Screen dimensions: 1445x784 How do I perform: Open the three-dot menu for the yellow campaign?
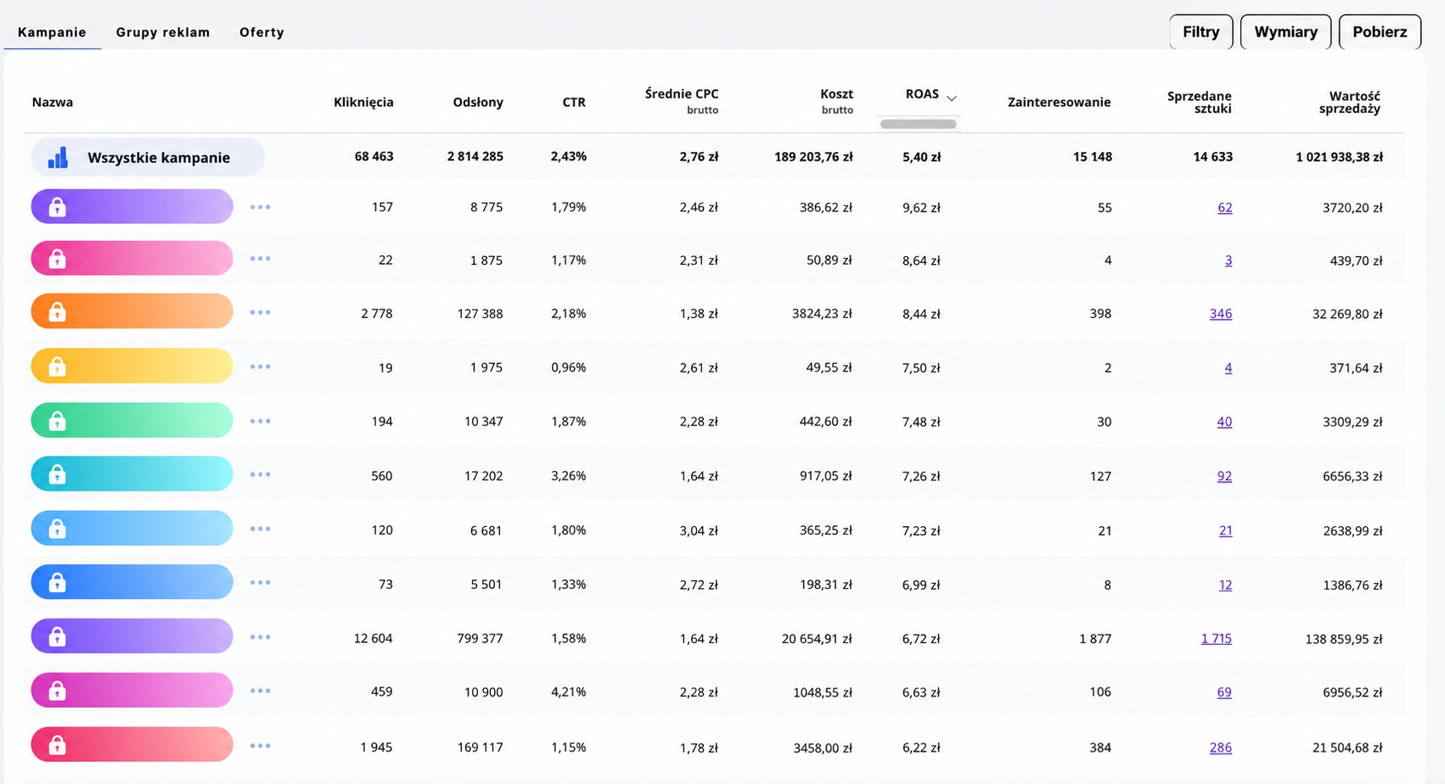pos(261,367)
